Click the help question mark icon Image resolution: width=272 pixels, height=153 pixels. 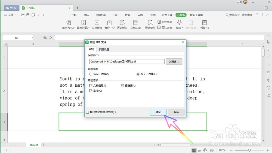(257, 15)
